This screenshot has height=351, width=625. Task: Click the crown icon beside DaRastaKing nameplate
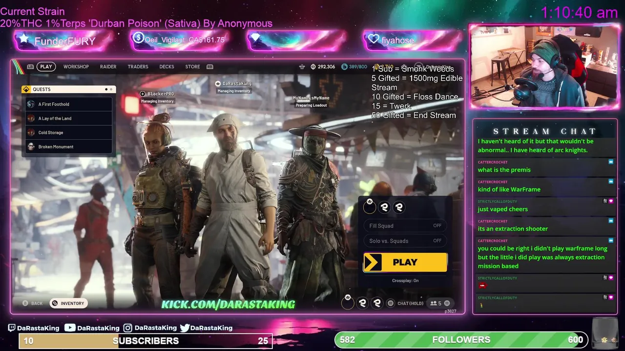click(x=218, y=83)
